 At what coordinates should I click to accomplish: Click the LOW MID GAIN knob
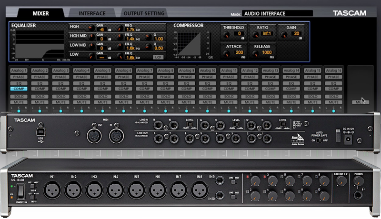pyautogui.click(x=91, y=46)
